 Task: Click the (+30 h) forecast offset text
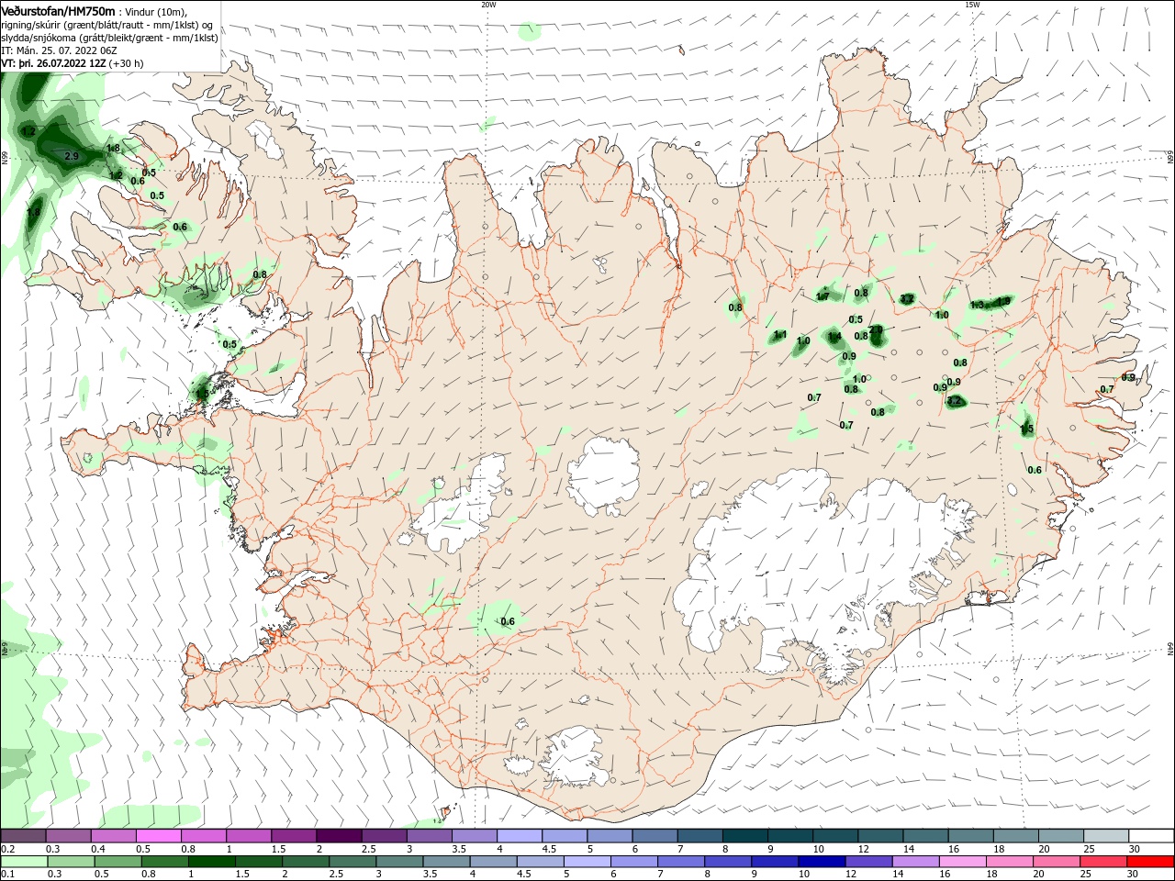coord(126,64)
